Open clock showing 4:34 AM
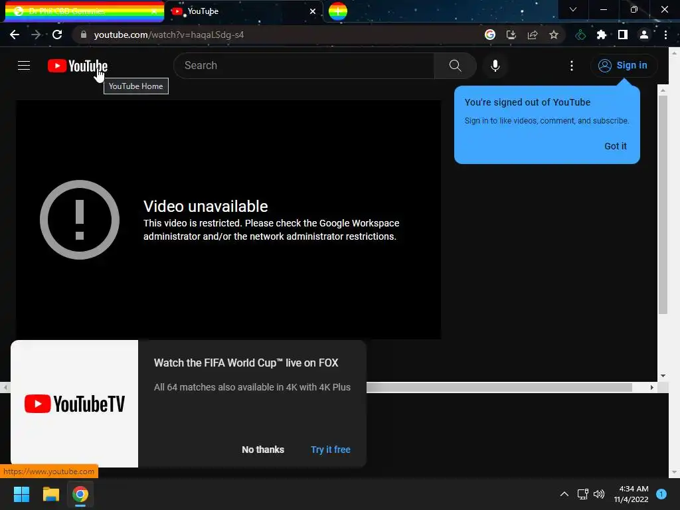This screenshot has height=510, width=680. click(631, 494)
